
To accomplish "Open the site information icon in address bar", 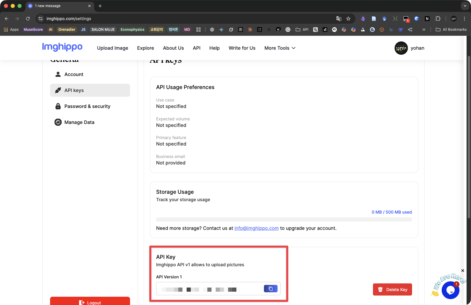I will [41, 19].
